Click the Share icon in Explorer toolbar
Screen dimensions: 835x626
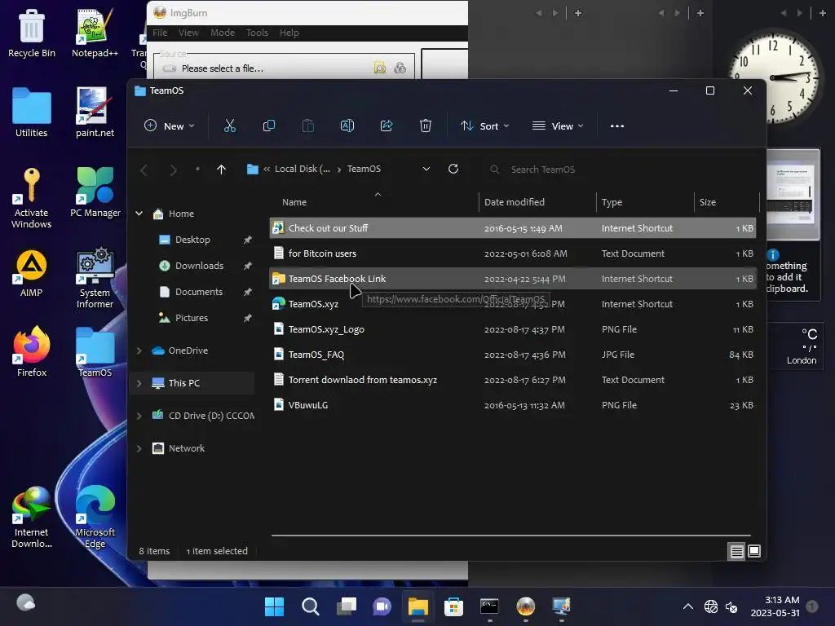(x=386, y=126)
